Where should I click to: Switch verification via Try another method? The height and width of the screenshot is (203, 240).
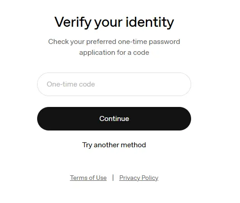click(114, 145)
